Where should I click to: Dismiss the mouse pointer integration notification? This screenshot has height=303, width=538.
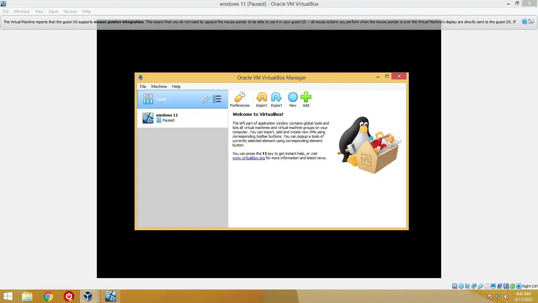click(524, 22)
